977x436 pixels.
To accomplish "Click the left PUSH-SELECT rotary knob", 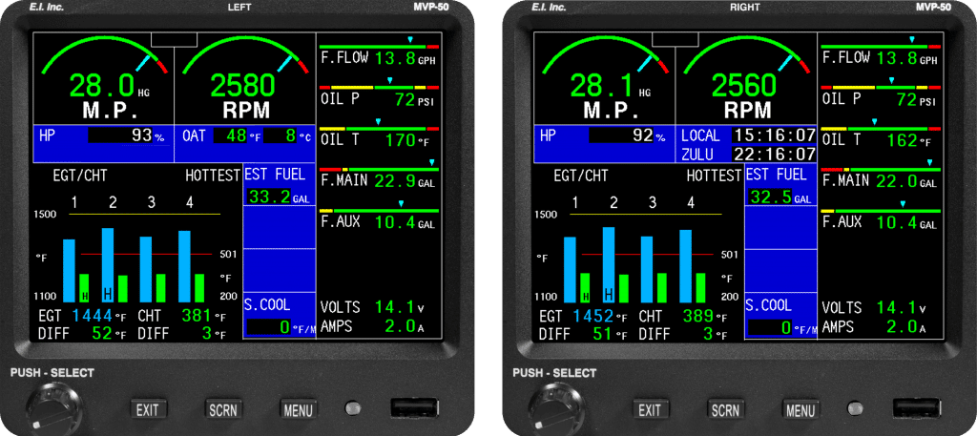I will [53, 410].
